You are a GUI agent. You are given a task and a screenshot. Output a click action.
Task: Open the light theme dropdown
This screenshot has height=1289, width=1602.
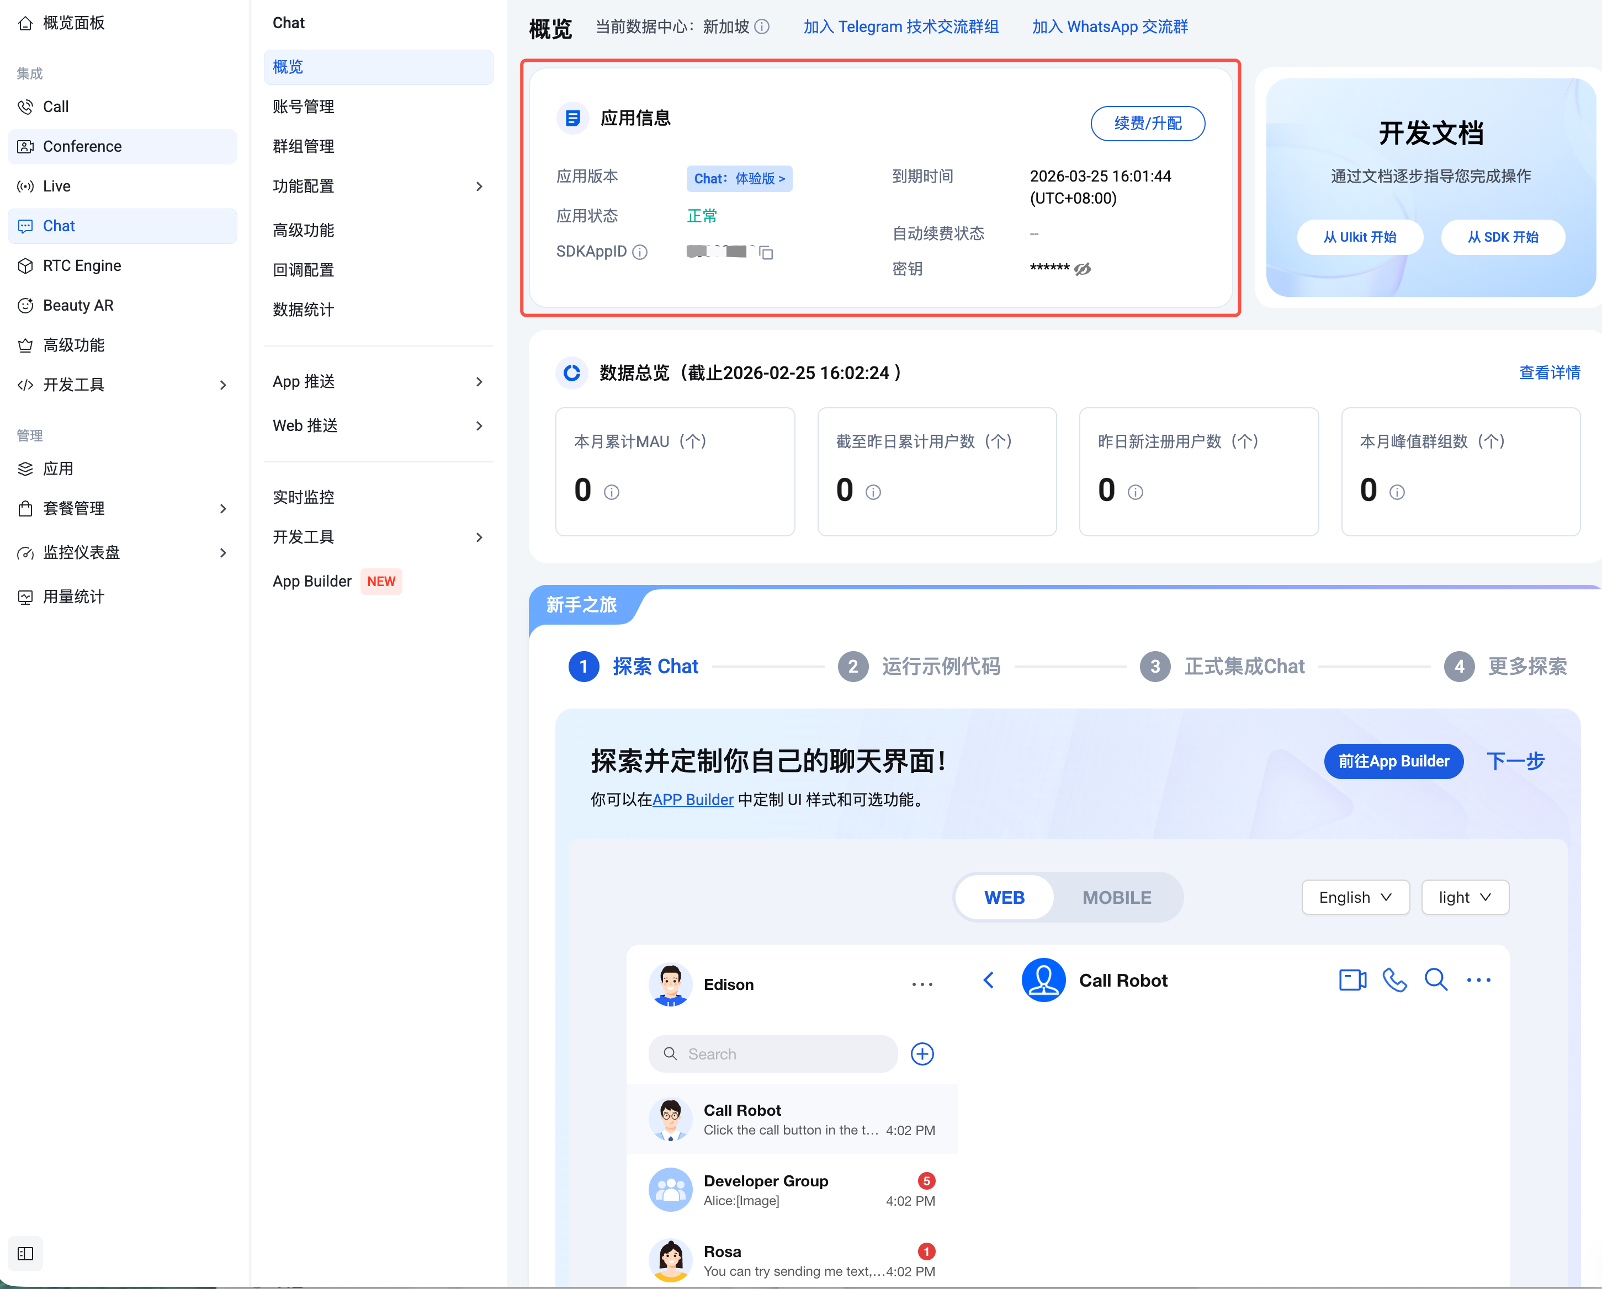[x=1464, y=897]
